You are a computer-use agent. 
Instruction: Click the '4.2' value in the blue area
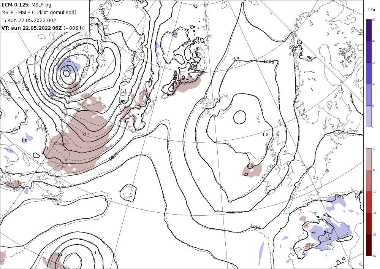click(328, 239)
